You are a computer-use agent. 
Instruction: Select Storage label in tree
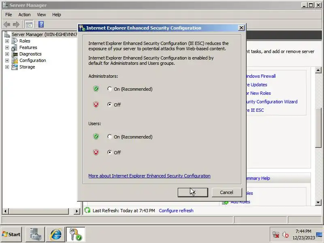tap(27, 67)
